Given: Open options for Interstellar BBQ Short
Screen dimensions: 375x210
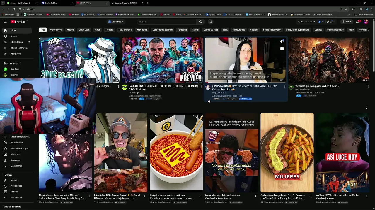Looking at the screenshot, I should pyautogui.click(x=144, y=197).
